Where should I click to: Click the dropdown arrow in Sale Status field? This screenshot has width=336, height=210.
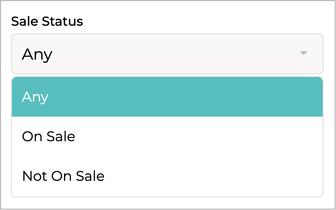tap(303, 53)
